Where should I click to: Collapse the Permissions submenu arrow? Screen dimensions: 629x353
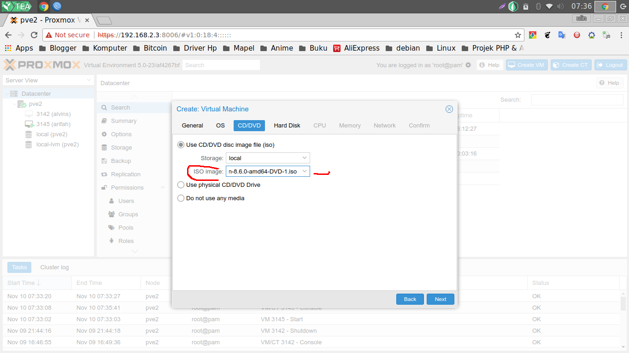pos(163,188)
